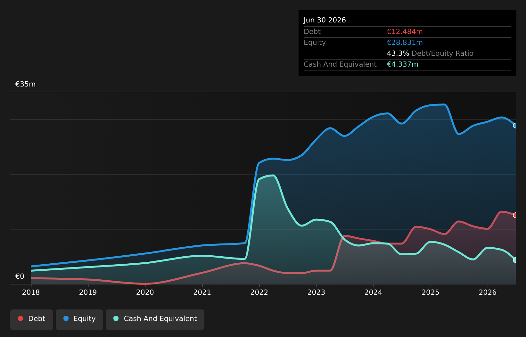Click the 2024 x-axis label
This screenshot has height=337, width=526.
tap(374, 292)
